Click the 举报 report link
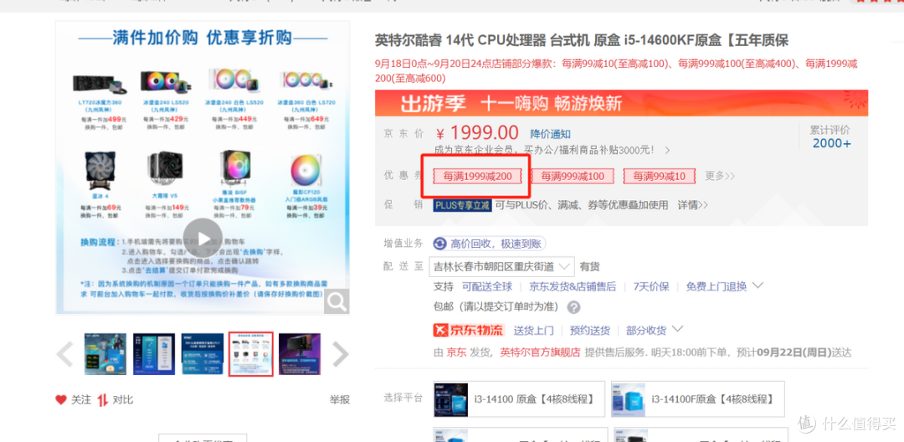 [340, 399]
